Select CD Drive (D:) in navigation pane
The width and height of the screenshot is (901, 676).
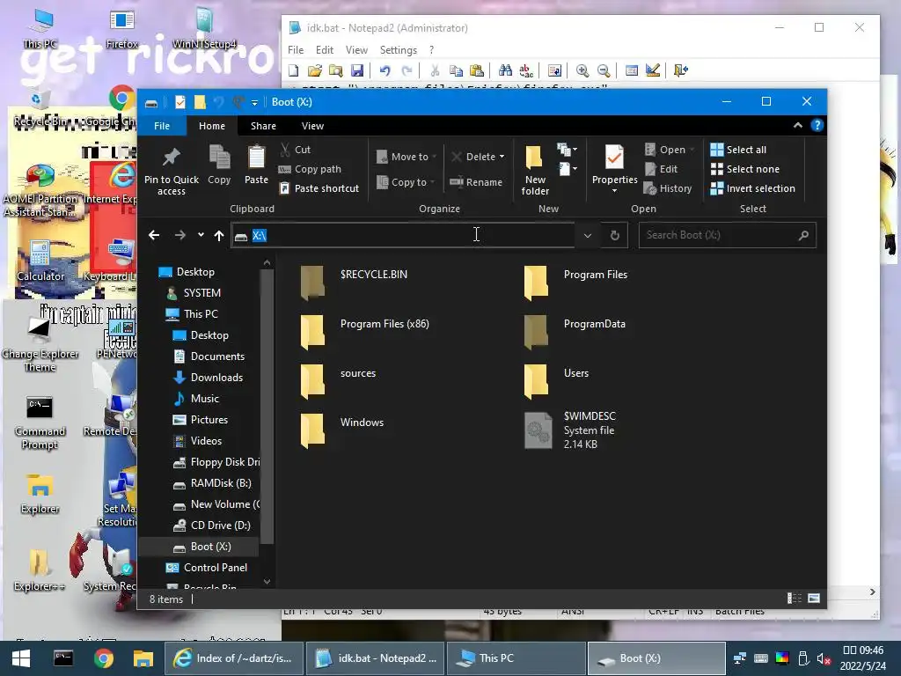[x=211, y=525]
